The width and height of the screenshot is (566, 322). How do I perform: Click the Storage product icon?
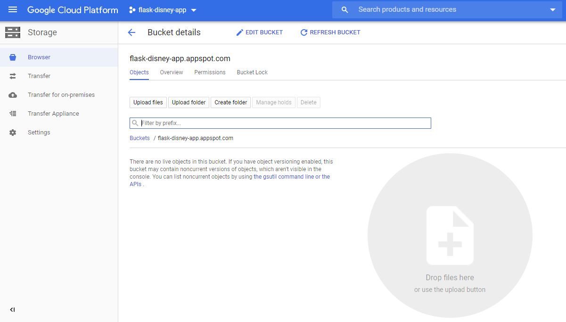pyautogui.click(x=13, y=32)
